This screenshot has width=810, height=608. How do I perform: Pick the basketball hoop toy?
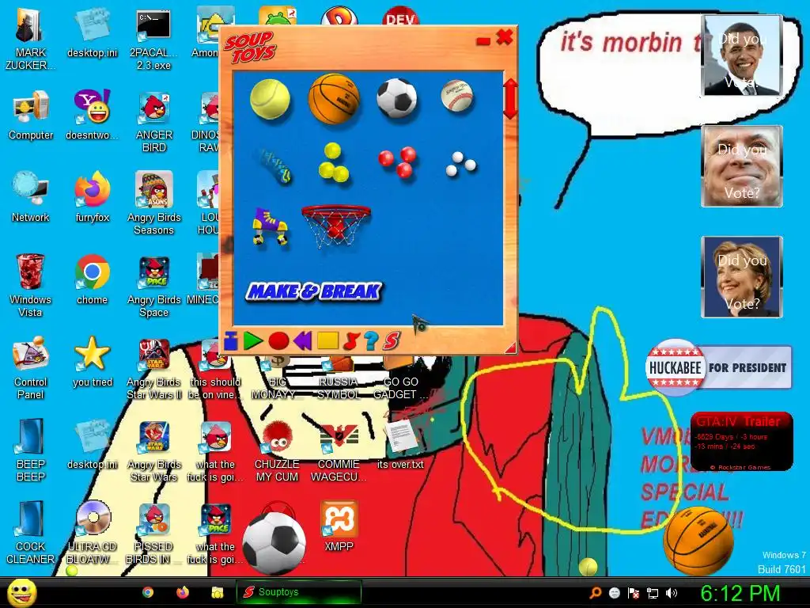[x=335, y=226]
